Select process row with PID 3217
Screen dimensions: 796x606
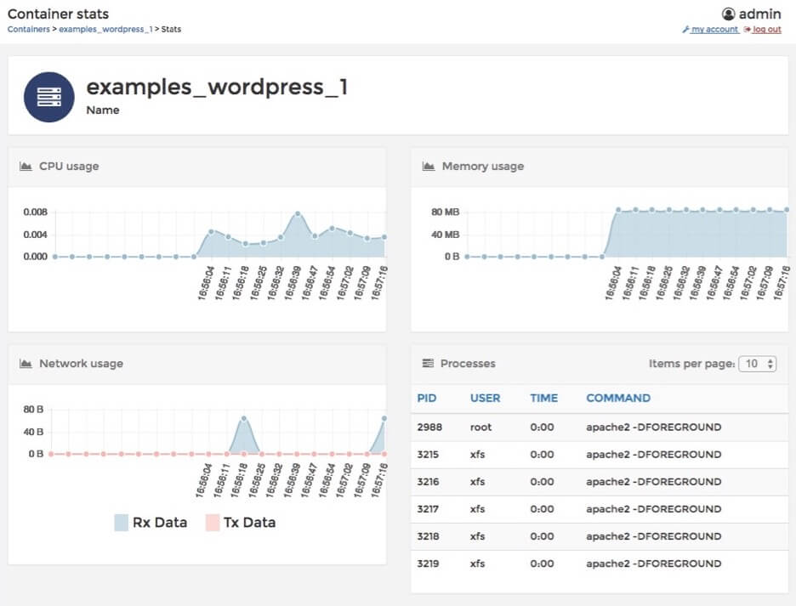(599, 509)
